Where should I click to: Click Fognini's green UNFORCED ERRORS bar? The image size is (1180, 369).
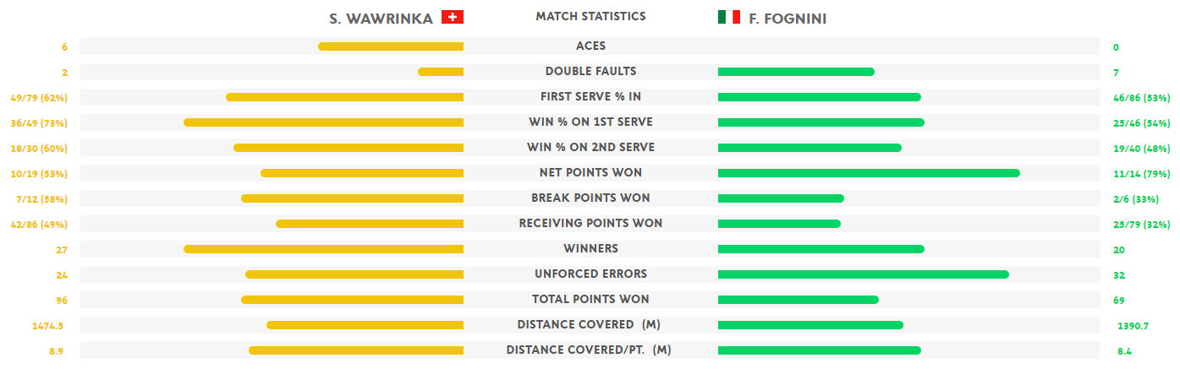coord(864,274)
